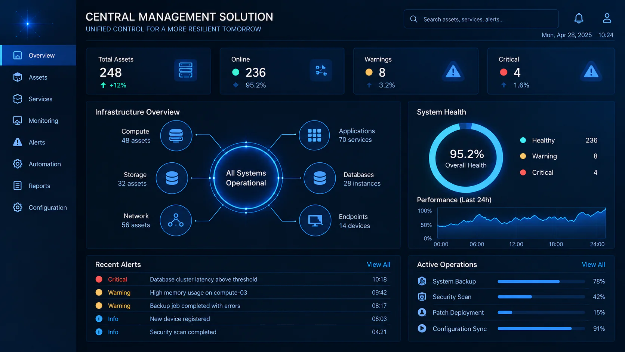
Task: Open Services in the sidebar
Action: click(38, 99)
